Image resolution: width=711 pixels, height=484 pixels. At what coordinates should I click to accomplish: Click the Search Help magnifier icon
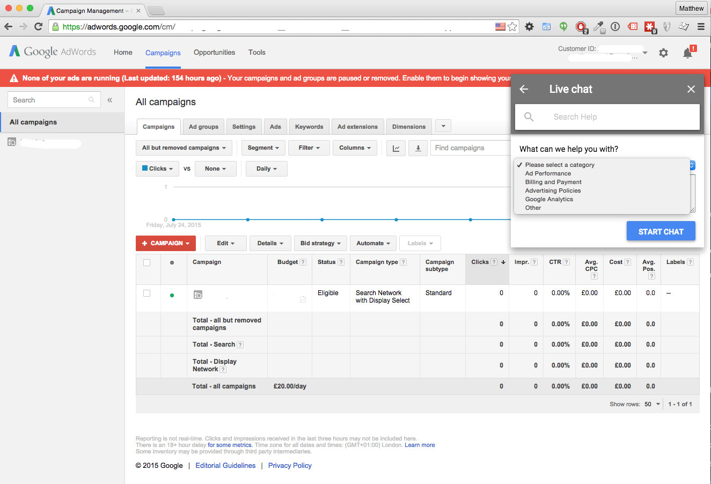click(x=529, y=116)
